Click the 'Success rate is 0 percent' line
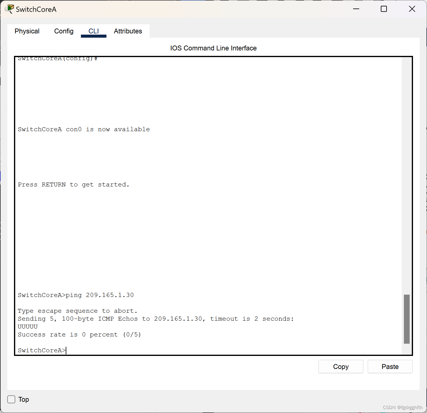Image resolution: width=427 pixels, height=413 pixels. pos(79,334)
